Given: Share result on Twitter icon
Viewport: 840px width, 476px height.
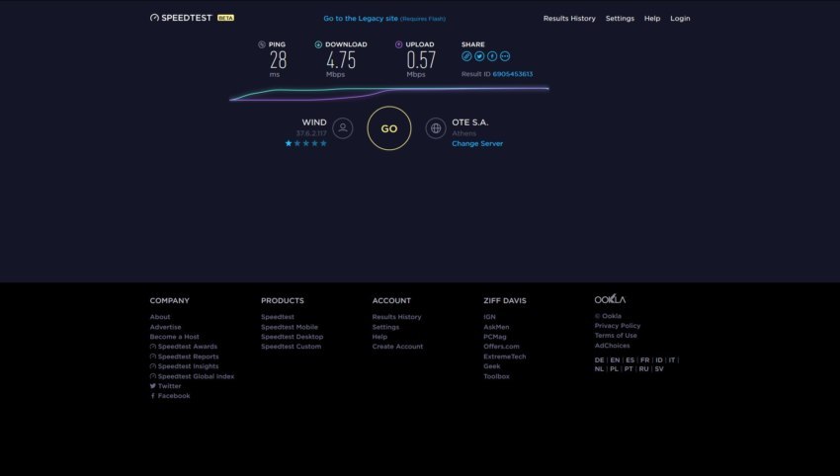Looking at the screenshot, I should click(x=479, y=56).
